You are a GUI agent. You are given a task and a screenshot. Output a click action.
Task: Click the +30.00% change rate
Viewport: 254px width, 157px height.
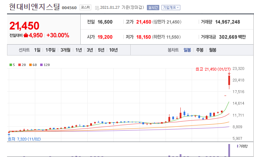pyautogui.click(x=58, y=35)
